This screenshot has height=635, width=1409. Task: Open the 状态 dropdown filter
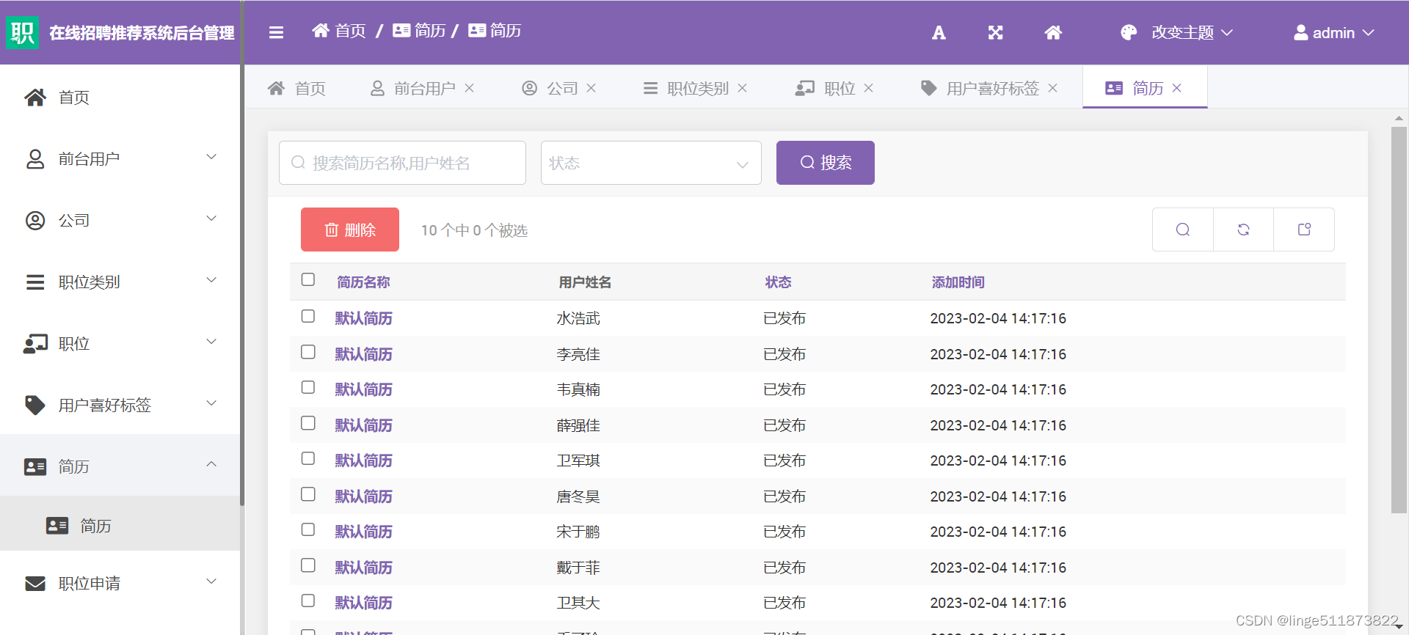pyautogui.click(x=651, y=163)
